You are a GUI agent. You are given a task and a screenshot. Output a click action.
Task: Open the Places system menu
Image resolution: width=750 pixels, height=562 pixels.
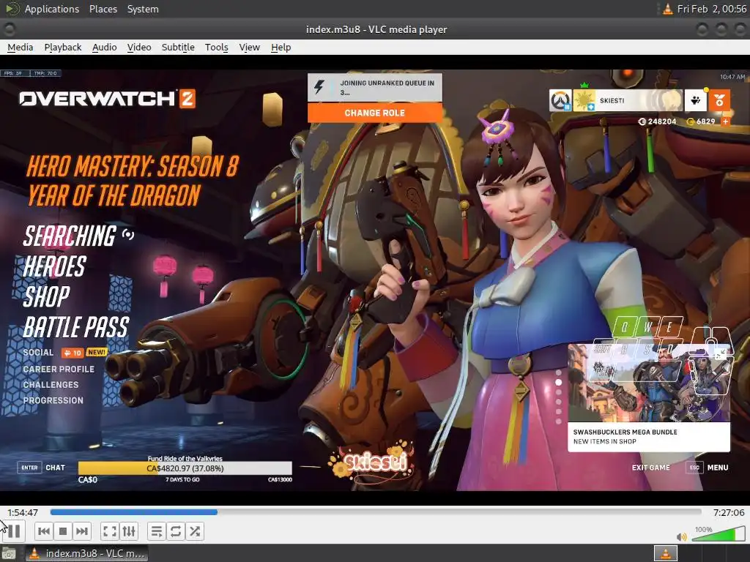pyautogui.click(x=103, y=9)
